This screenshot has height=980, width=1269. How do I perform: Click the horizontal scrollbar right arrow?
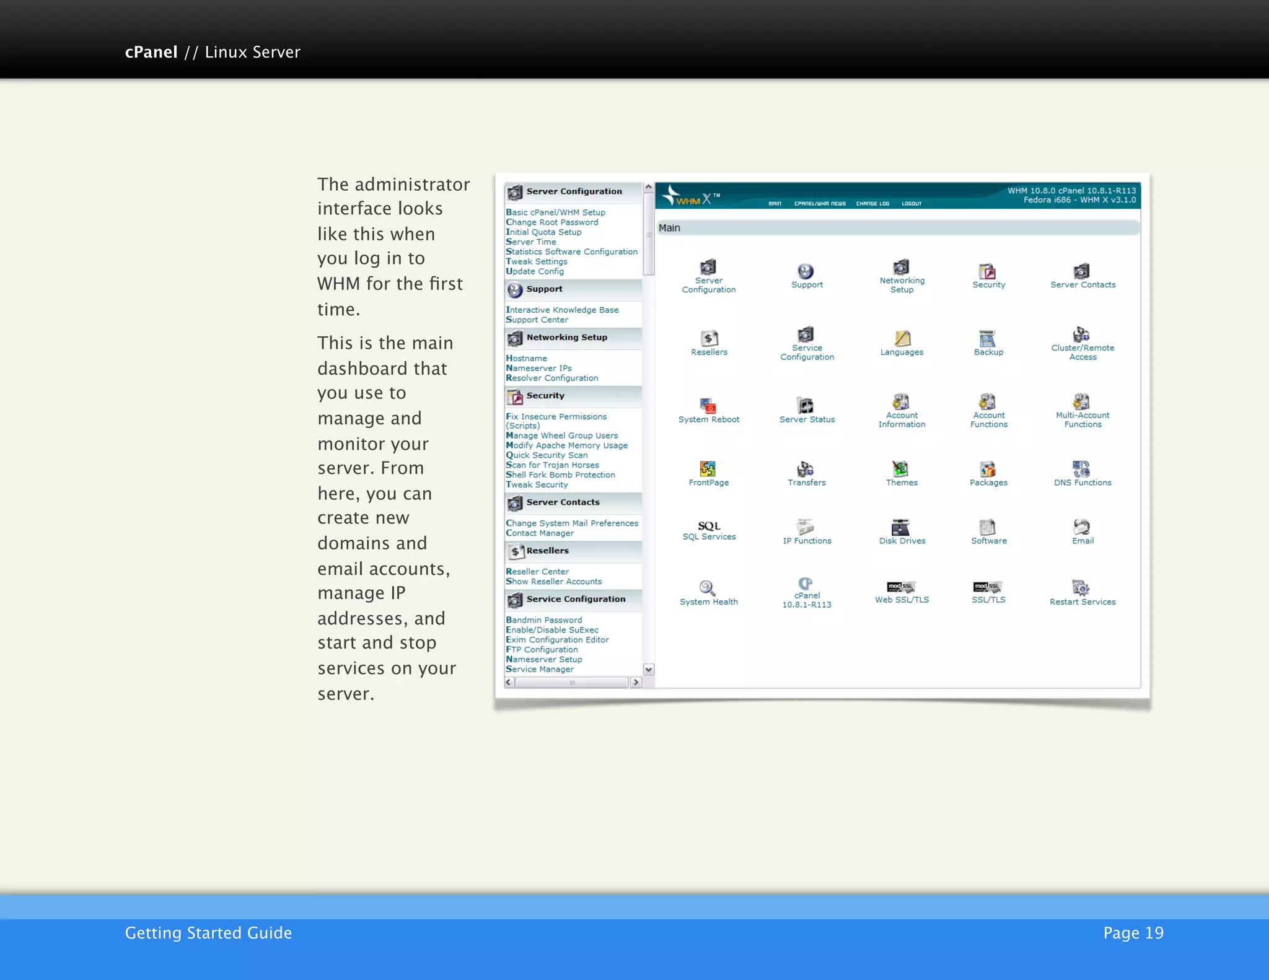(636, 682)
